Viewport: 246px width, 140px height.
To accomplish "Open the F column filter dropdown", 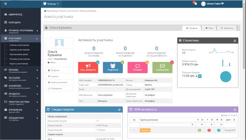I will pyautogui.click(x=209, y=125).
